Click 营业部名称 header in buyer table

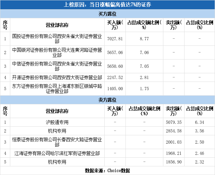coord(57,25)
